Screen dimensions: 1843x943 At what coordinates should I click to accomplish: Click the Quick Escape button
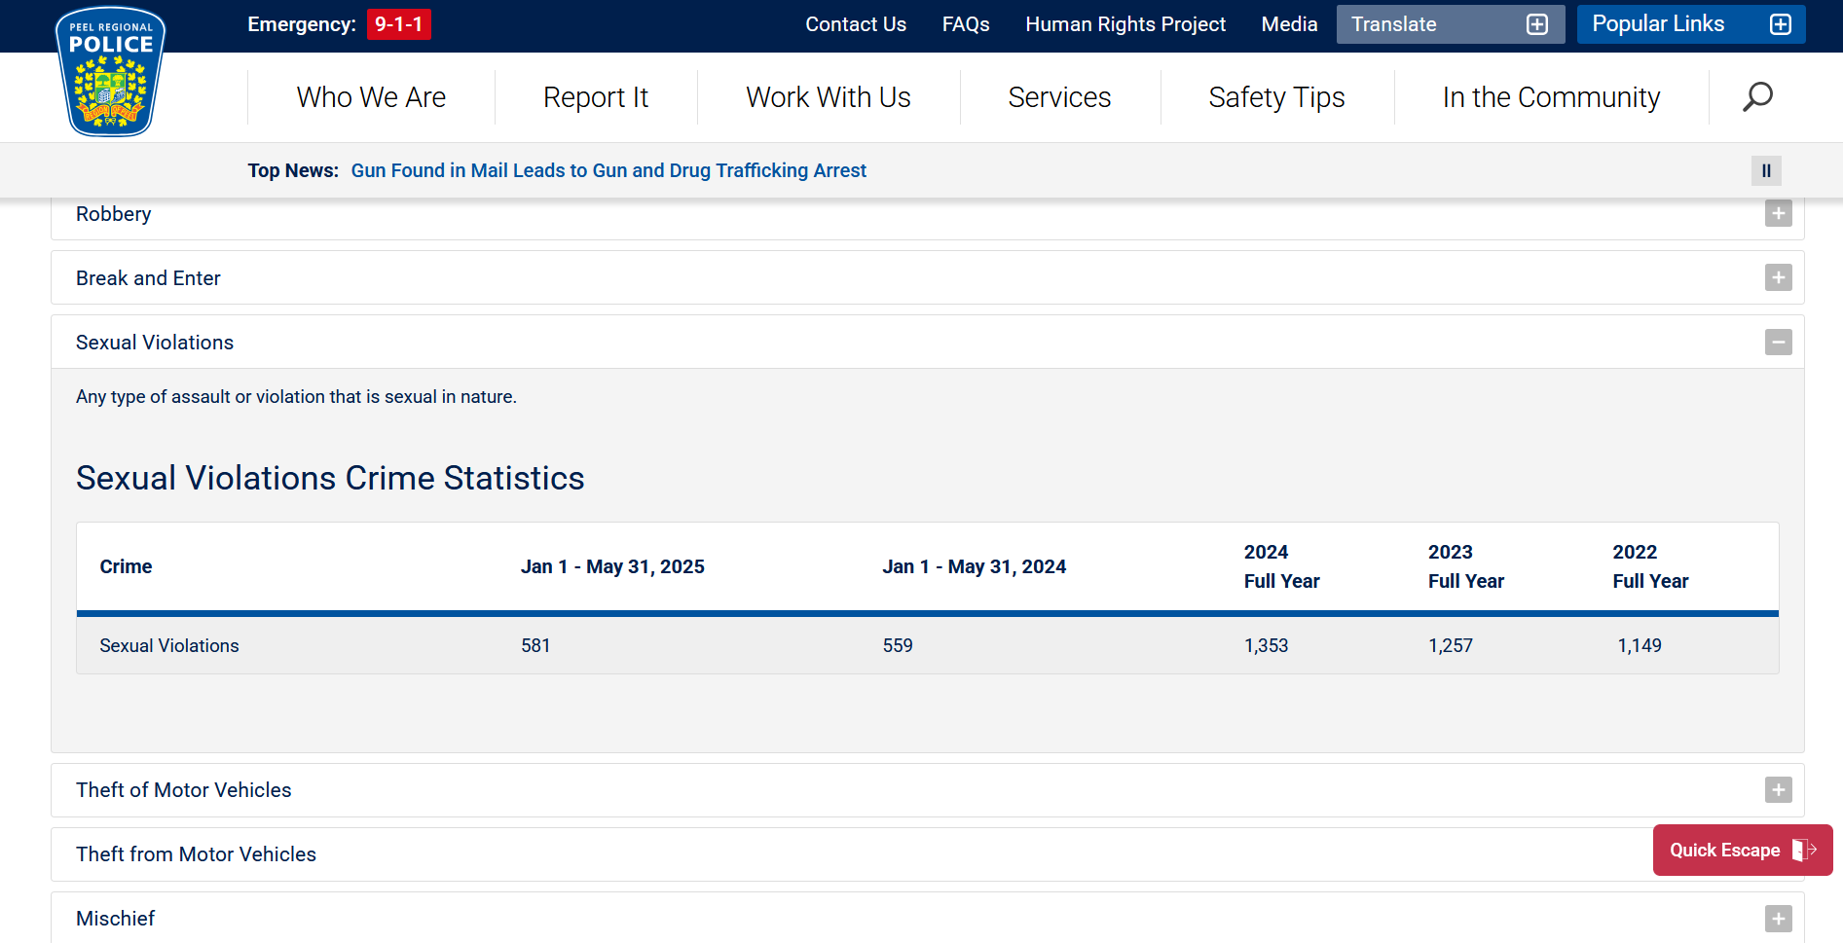pos(1743,851)
